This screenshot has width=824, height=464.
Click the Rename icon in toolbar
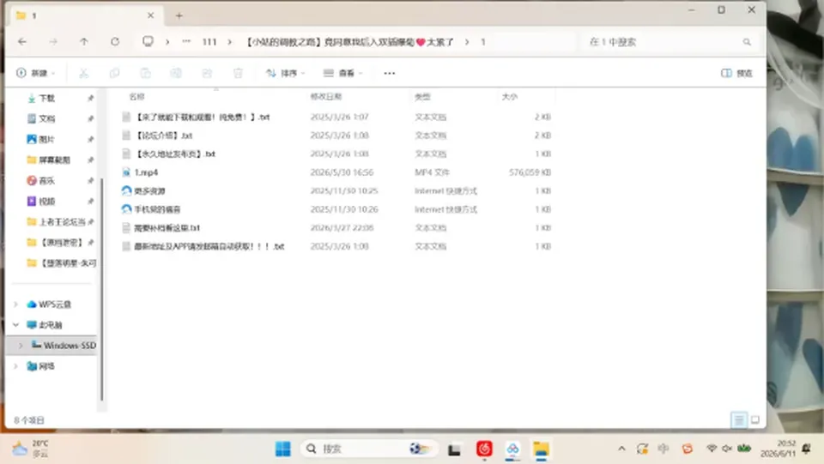click(x=176, y=73)
